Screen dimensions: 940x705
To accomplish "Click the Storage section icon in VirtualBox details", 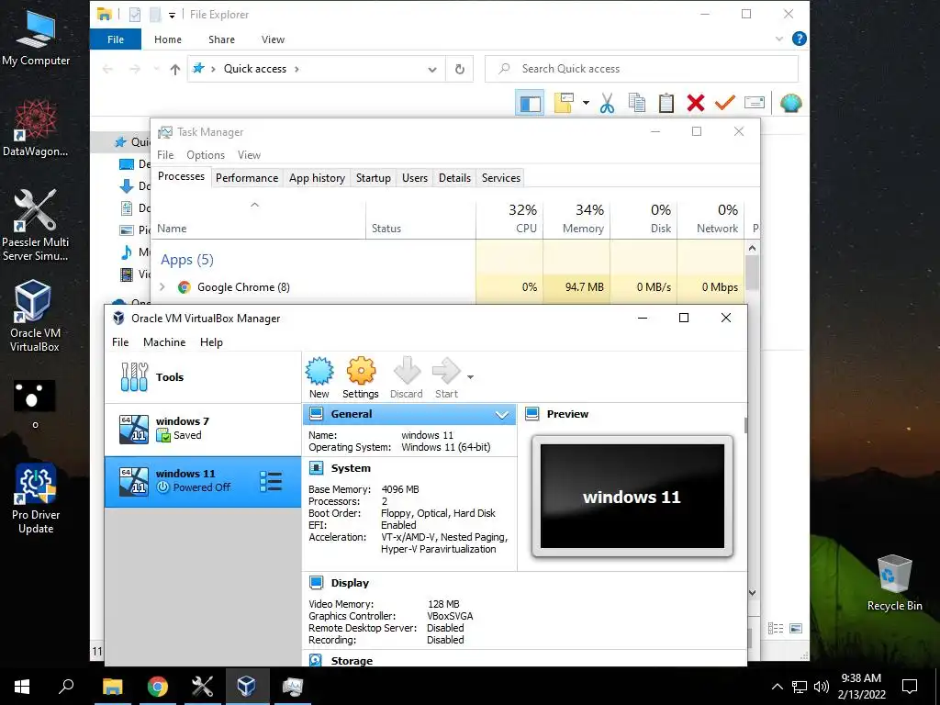I will click(316, 660).
